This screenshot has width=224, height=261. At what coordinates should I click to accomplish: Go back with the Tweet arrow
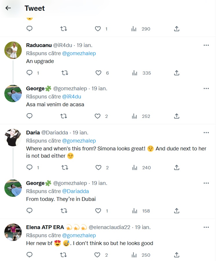coord(8,8)
